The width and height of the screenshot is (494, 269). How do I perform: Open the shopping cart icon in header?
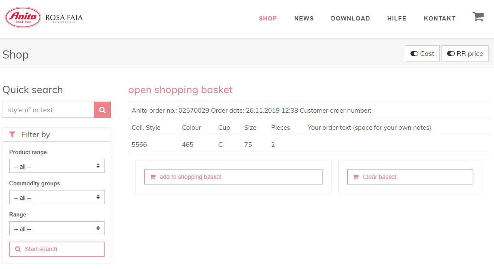click(478, 17)
